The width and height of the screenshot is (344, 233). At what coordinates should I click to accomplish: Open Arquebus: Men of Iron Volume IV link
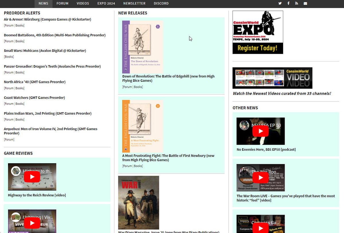[51, 131]
